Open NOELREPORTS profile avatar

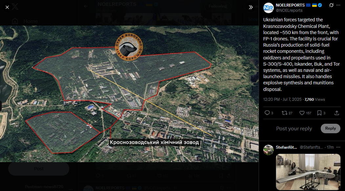point(268,8)
